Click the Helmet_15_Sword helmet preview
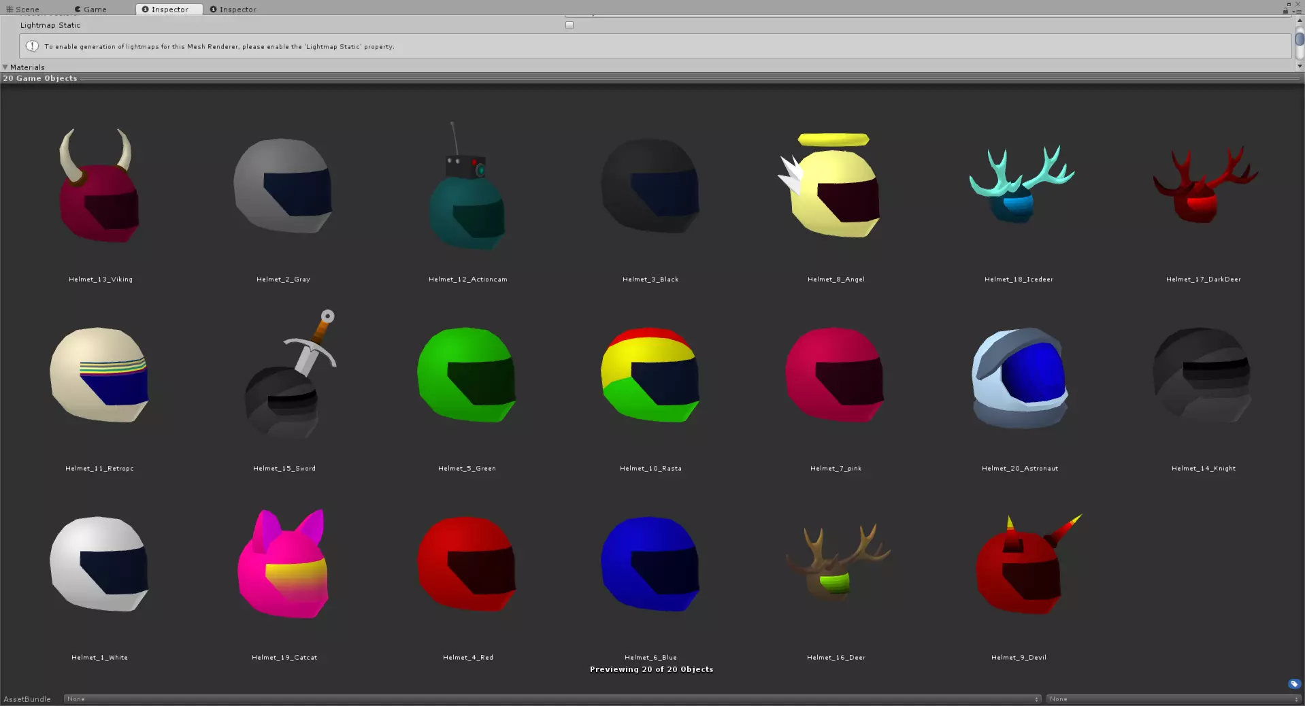Screen dimensions: 1305x706 tap(290, 374)
